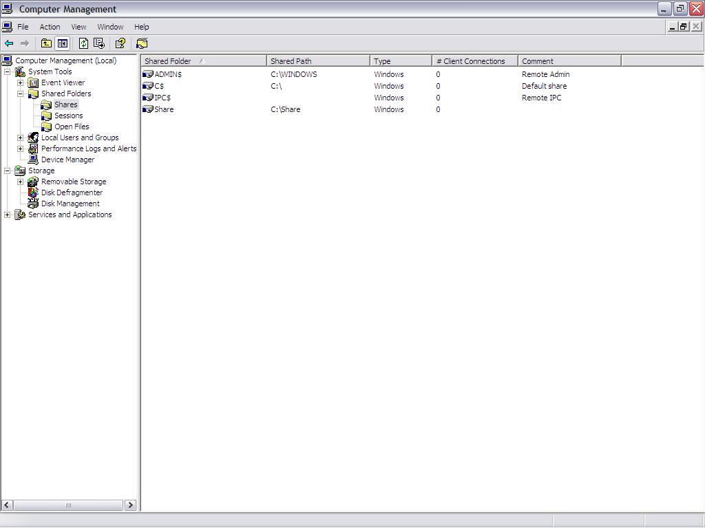The height and width of the screenshot is (528, 705).
Task: Select the ADMIN$ share icon
Action: point(148,74)
